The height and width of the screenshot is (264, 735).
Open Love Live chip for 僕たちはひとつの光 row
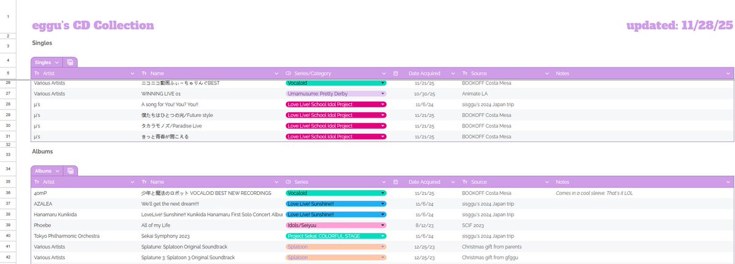[x=336, y=115]
